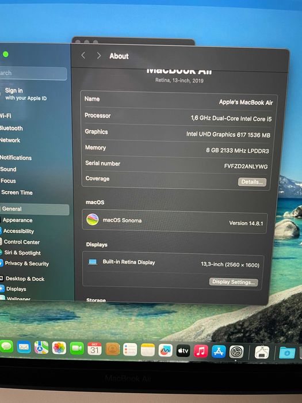302x403 pixels.
Task: Click Sign in with your Apple ID
Action: coord(25,94)
